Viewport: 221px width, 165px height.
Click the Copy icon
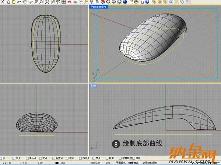(8, 2)
